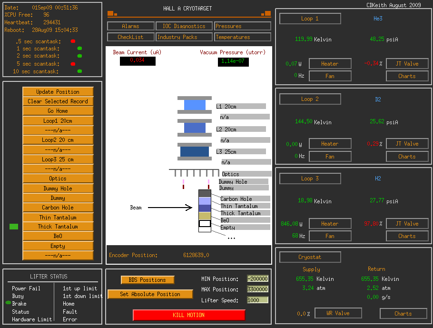
Task: Select Thin Tantalum target position
Action: click(58, 218)
